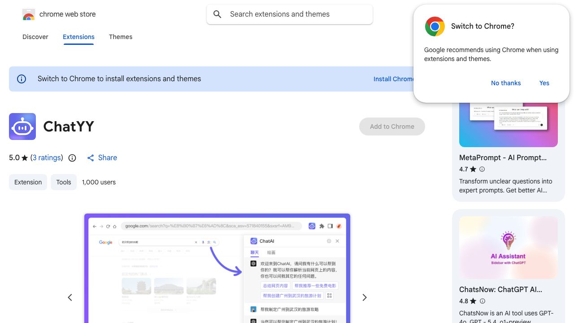The width and height of the screenshot is (574, 323).
Task: Open the MetaPrompt card thumbnail
Action: (509, 125)
